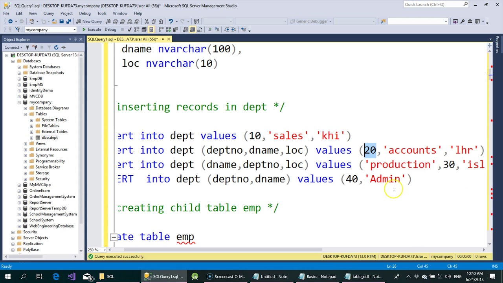This screenshot has width=503, height=283.
Task: Click the Open File folder icon
Action: (x=54, y=21)
